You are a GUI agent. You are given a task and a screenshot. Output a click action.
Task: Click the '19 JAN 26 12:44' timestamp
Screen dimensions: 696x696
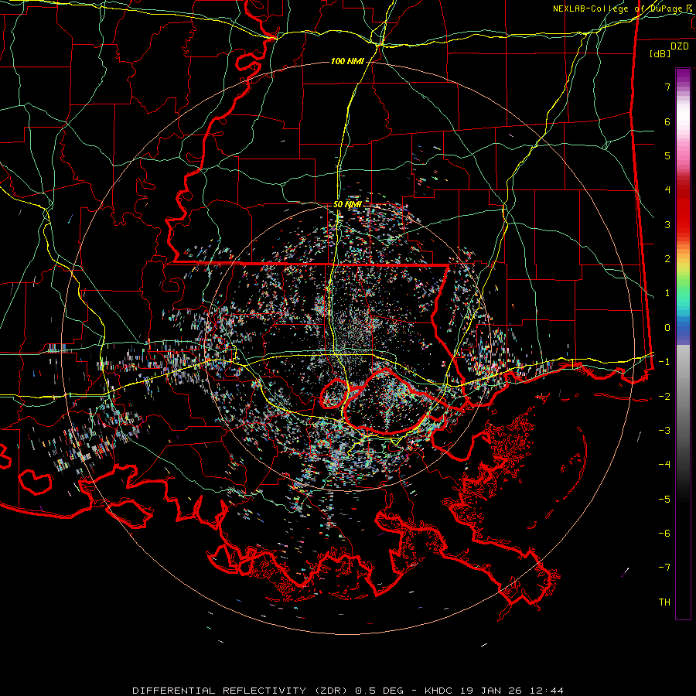point(510,691)
